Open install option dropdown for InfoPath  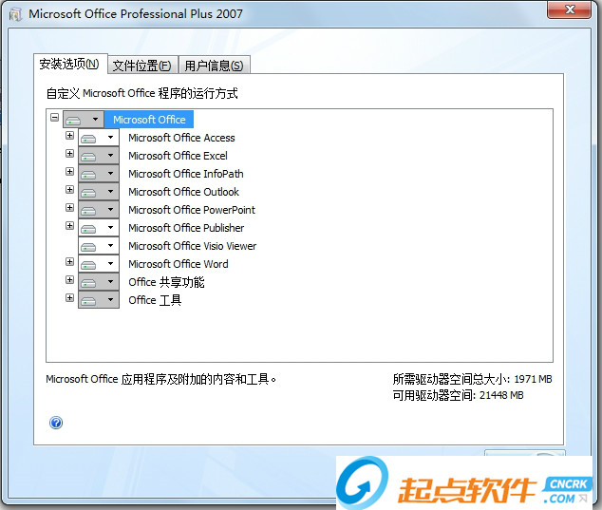point(99,174)
